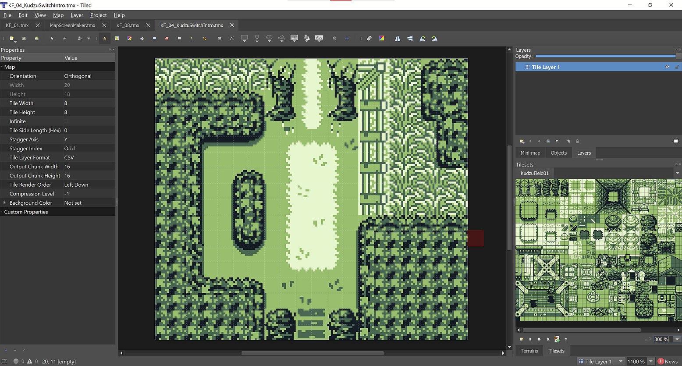Switch to the KF_08.tmx tab
The image size is (682, 366).
tap(127, 25)
